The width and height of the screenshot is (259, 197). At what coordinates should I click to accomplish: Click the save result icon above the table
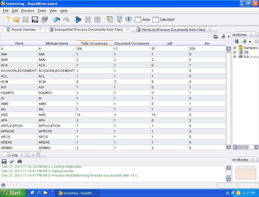[x=215, y=36]
